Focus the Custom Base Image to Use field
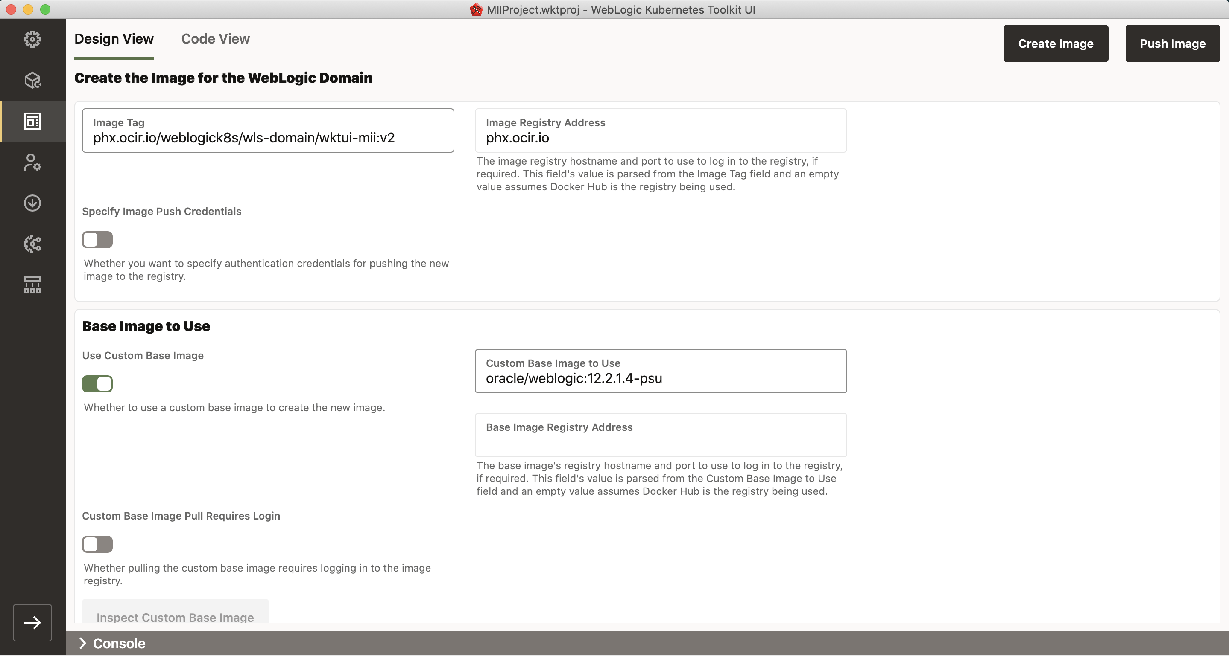 (660, 378)
